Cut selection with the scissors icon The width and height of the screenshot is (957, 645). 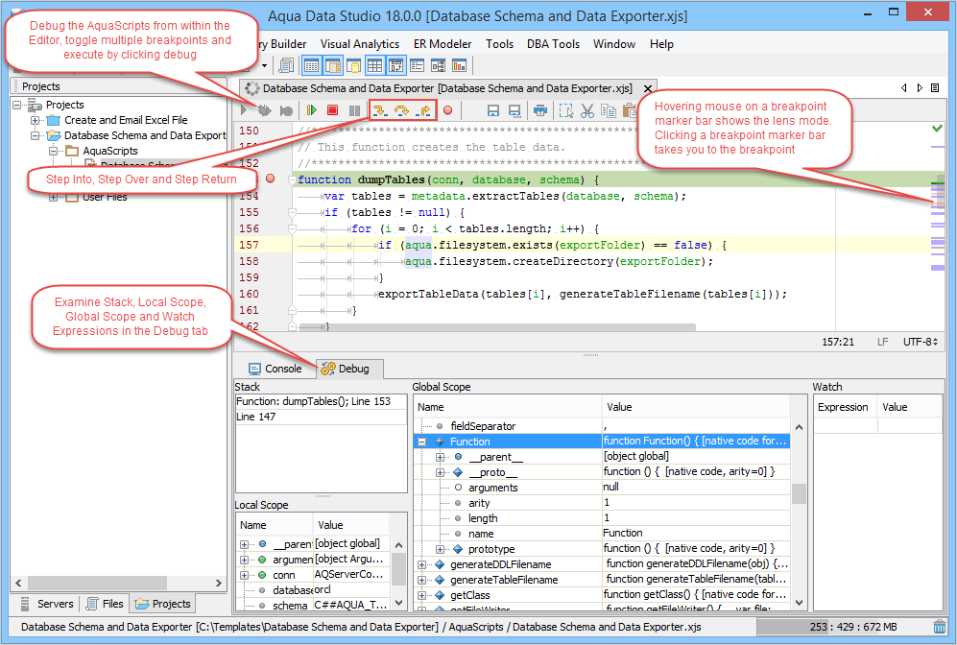point(587,110)
